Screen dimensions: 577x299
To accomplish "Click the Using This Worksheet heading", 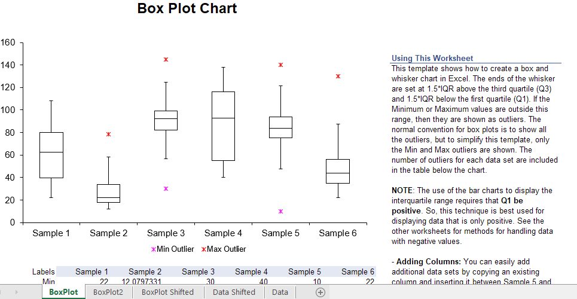I will coord(432,58).
